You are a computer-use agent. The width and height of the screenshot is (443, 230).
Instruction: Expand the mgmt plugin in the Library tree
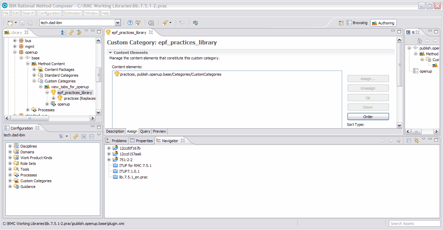click(x=15, y=46)
